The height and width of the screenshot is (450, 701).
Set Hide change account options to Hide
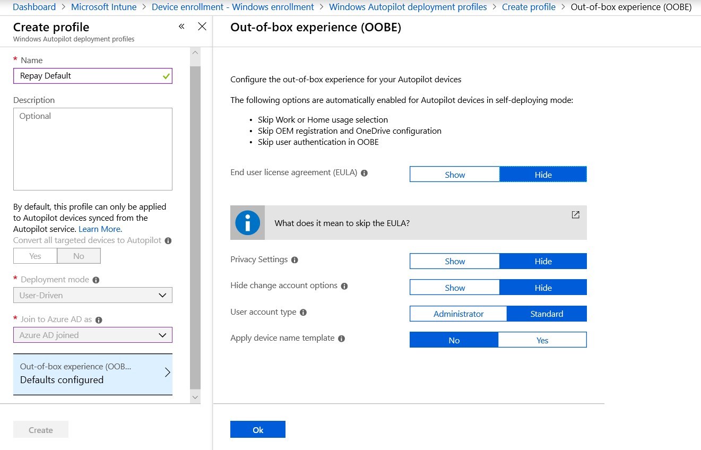543,288
